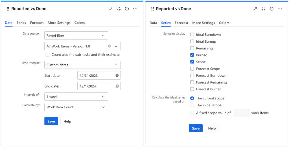This screenshot has height=147, width=289.
Task: Clear the saved filter All Work Items selection
Action: pos(110,46)
